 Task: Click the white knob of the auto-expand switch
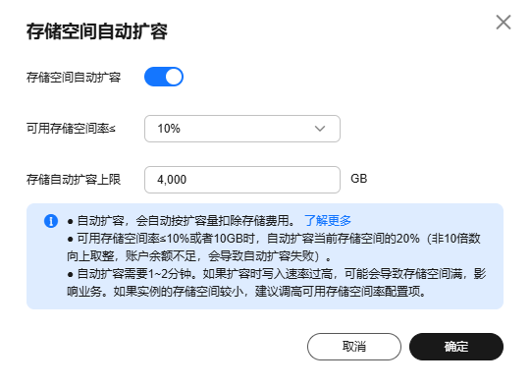tap(174, 77)
